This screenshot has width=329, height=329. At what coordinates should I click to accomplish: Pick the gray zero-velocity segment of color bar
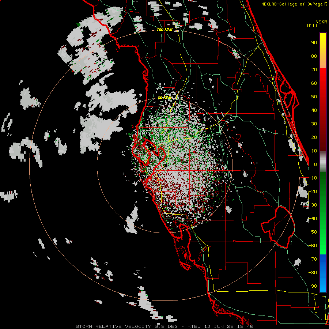pyautogui.click(x=323, y=162)
